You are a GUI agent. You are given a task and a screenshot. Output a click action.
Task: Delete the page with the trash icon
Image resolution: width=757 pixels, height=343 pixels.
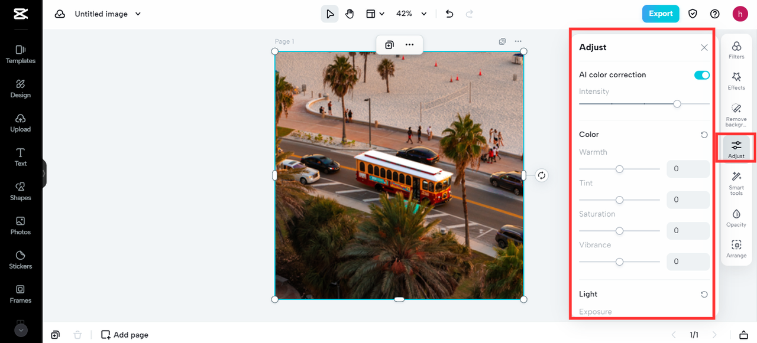point(77,335)
